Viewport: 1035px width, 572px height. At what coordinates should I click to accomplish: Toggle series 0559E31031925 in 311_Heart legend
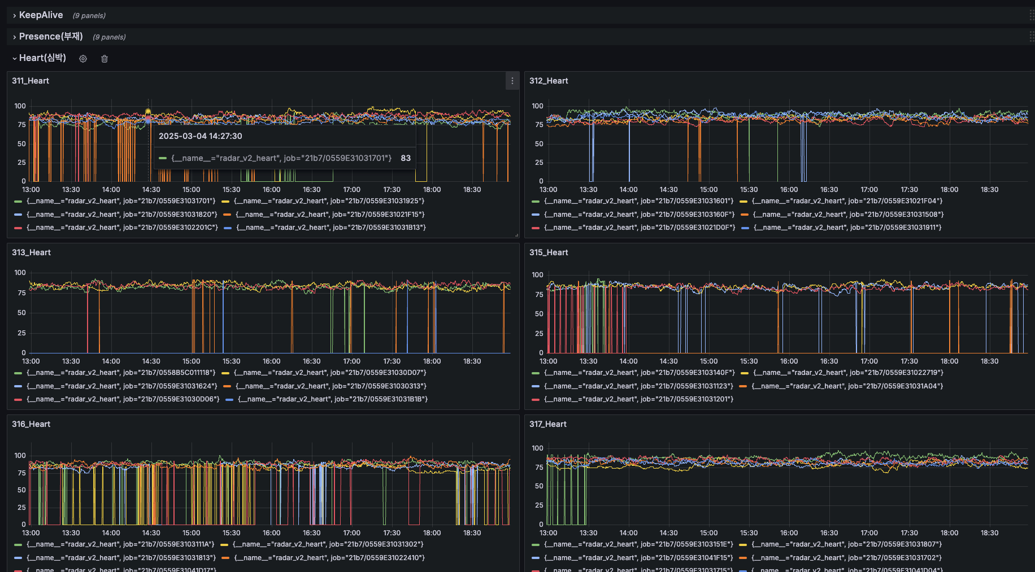(x=329, y=201)
